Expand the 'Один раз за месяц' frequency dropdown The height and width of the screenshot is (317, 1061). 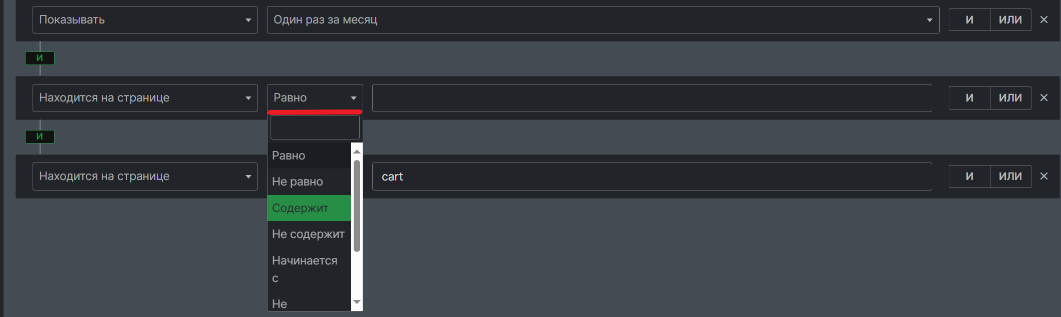tap(603, 20)
